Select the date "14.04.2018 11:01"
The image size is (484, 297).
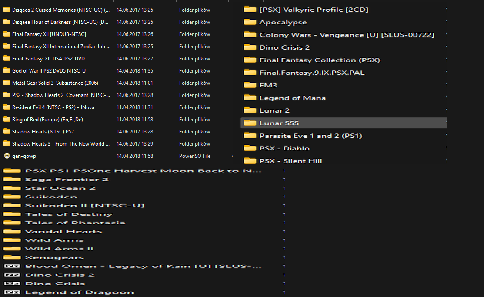tap(135, 83)
